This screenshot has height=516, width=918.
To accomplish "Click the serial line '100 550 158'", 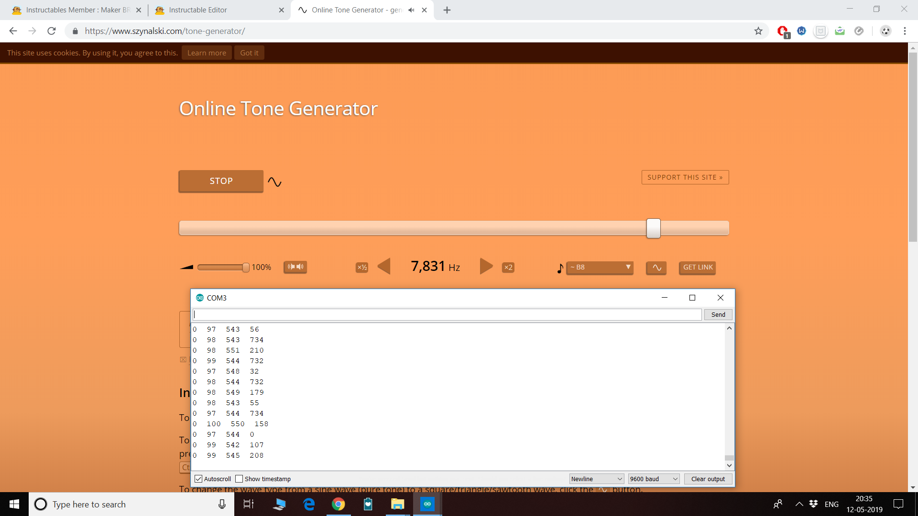I will [x=231, y=424].
